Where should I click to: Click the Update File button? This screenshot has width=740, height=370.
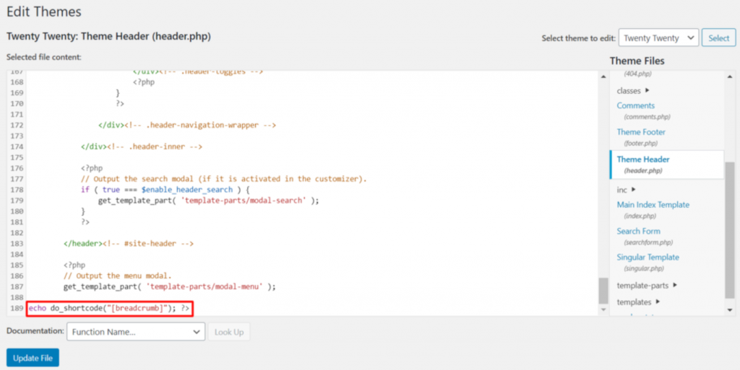click(x=33, y=358)
